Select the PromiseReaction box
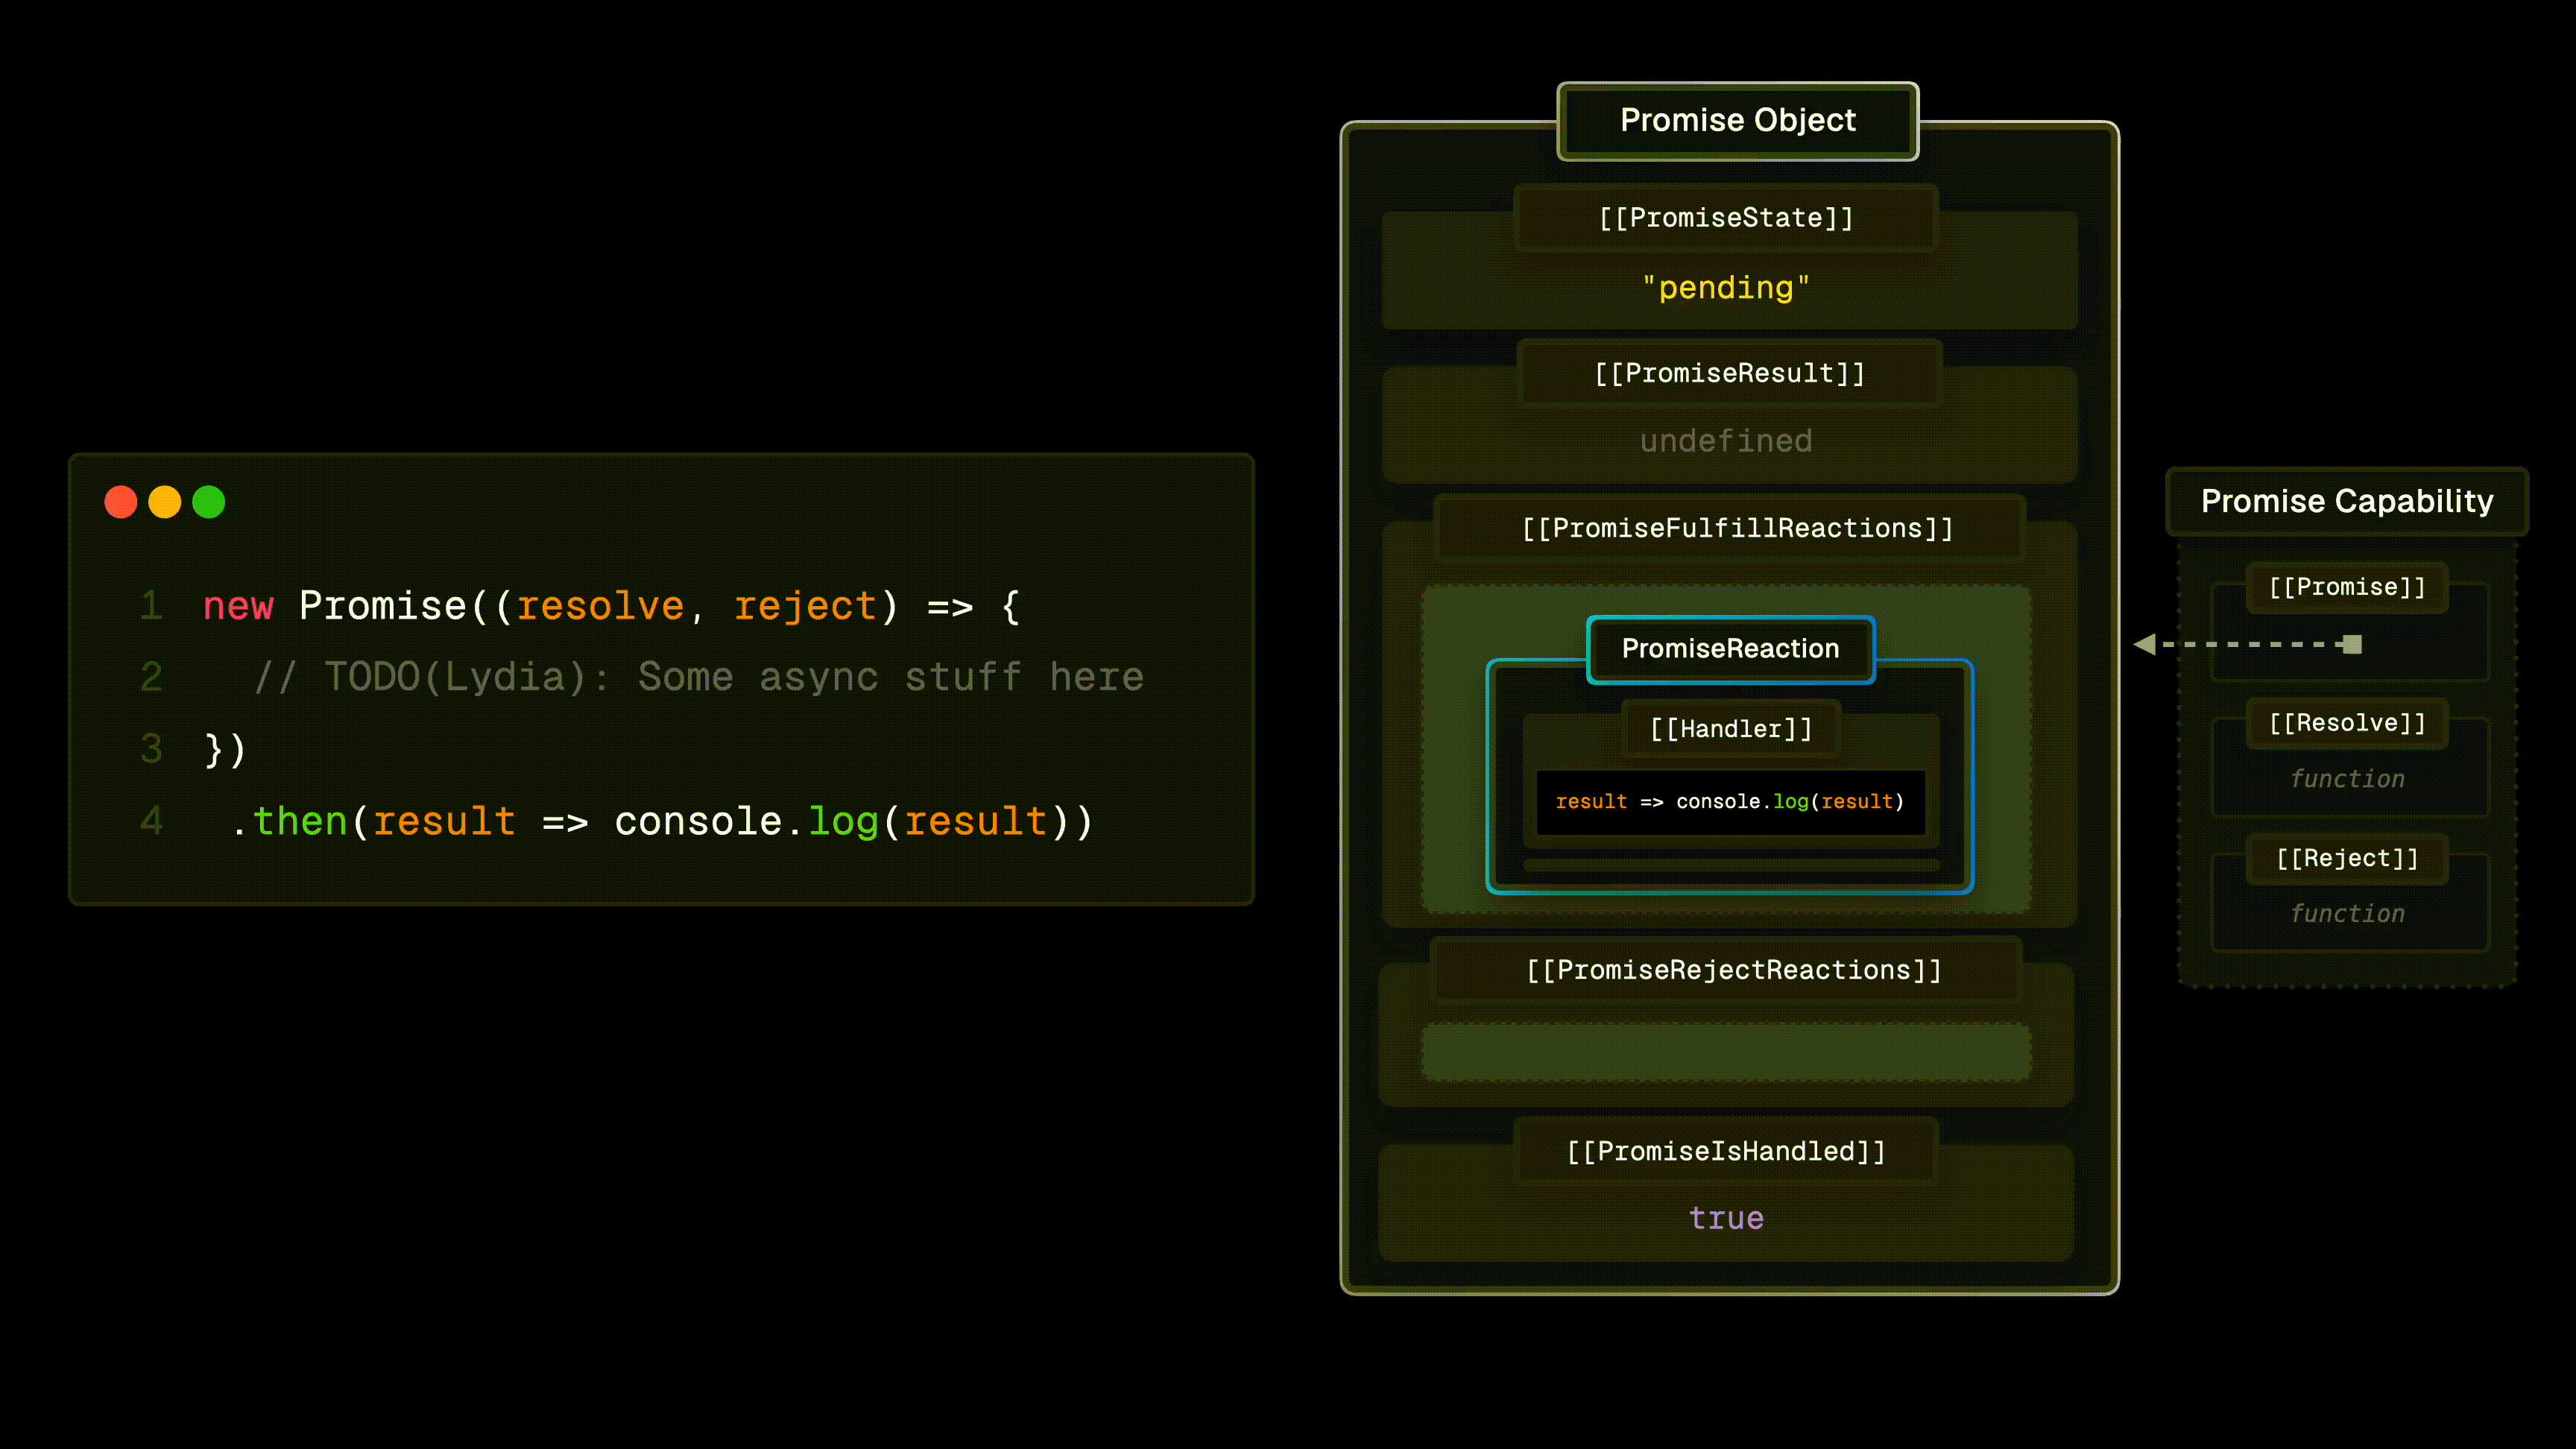Image resolution: width=2576 pixels, height=1449 pixels. (1730, 649)
